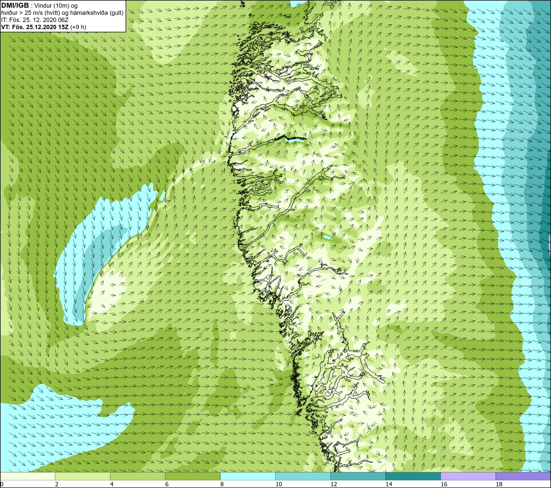Click the 16–18 m/s lavender legend swatch

[x=468, y=476]
